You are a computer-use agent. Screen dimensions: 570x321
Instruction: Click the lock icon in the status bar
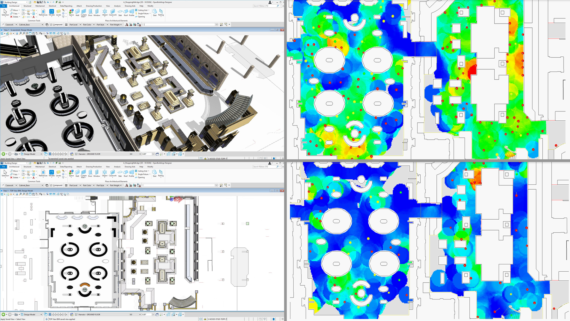[205, 158]
